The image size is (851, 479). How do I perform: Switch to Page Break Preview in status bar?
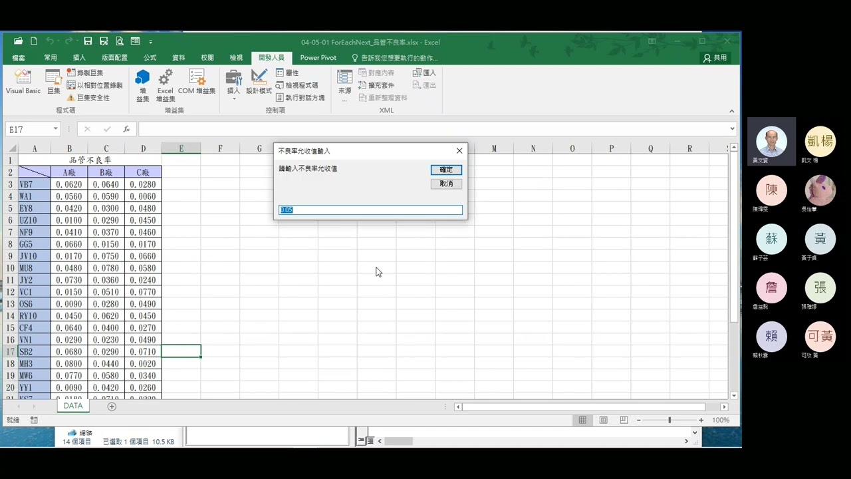tap(624, 420)
